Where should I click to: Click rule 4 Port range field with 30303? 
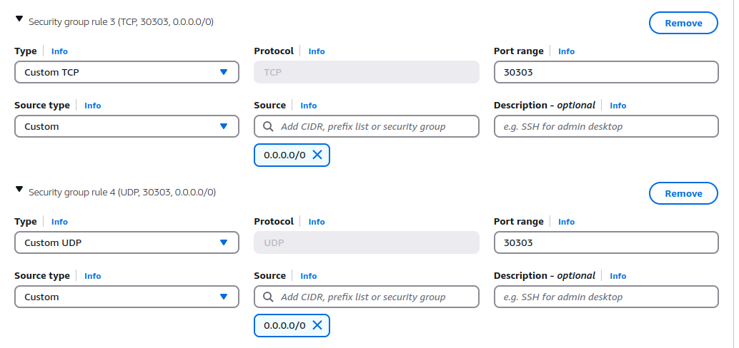point(605,242)
